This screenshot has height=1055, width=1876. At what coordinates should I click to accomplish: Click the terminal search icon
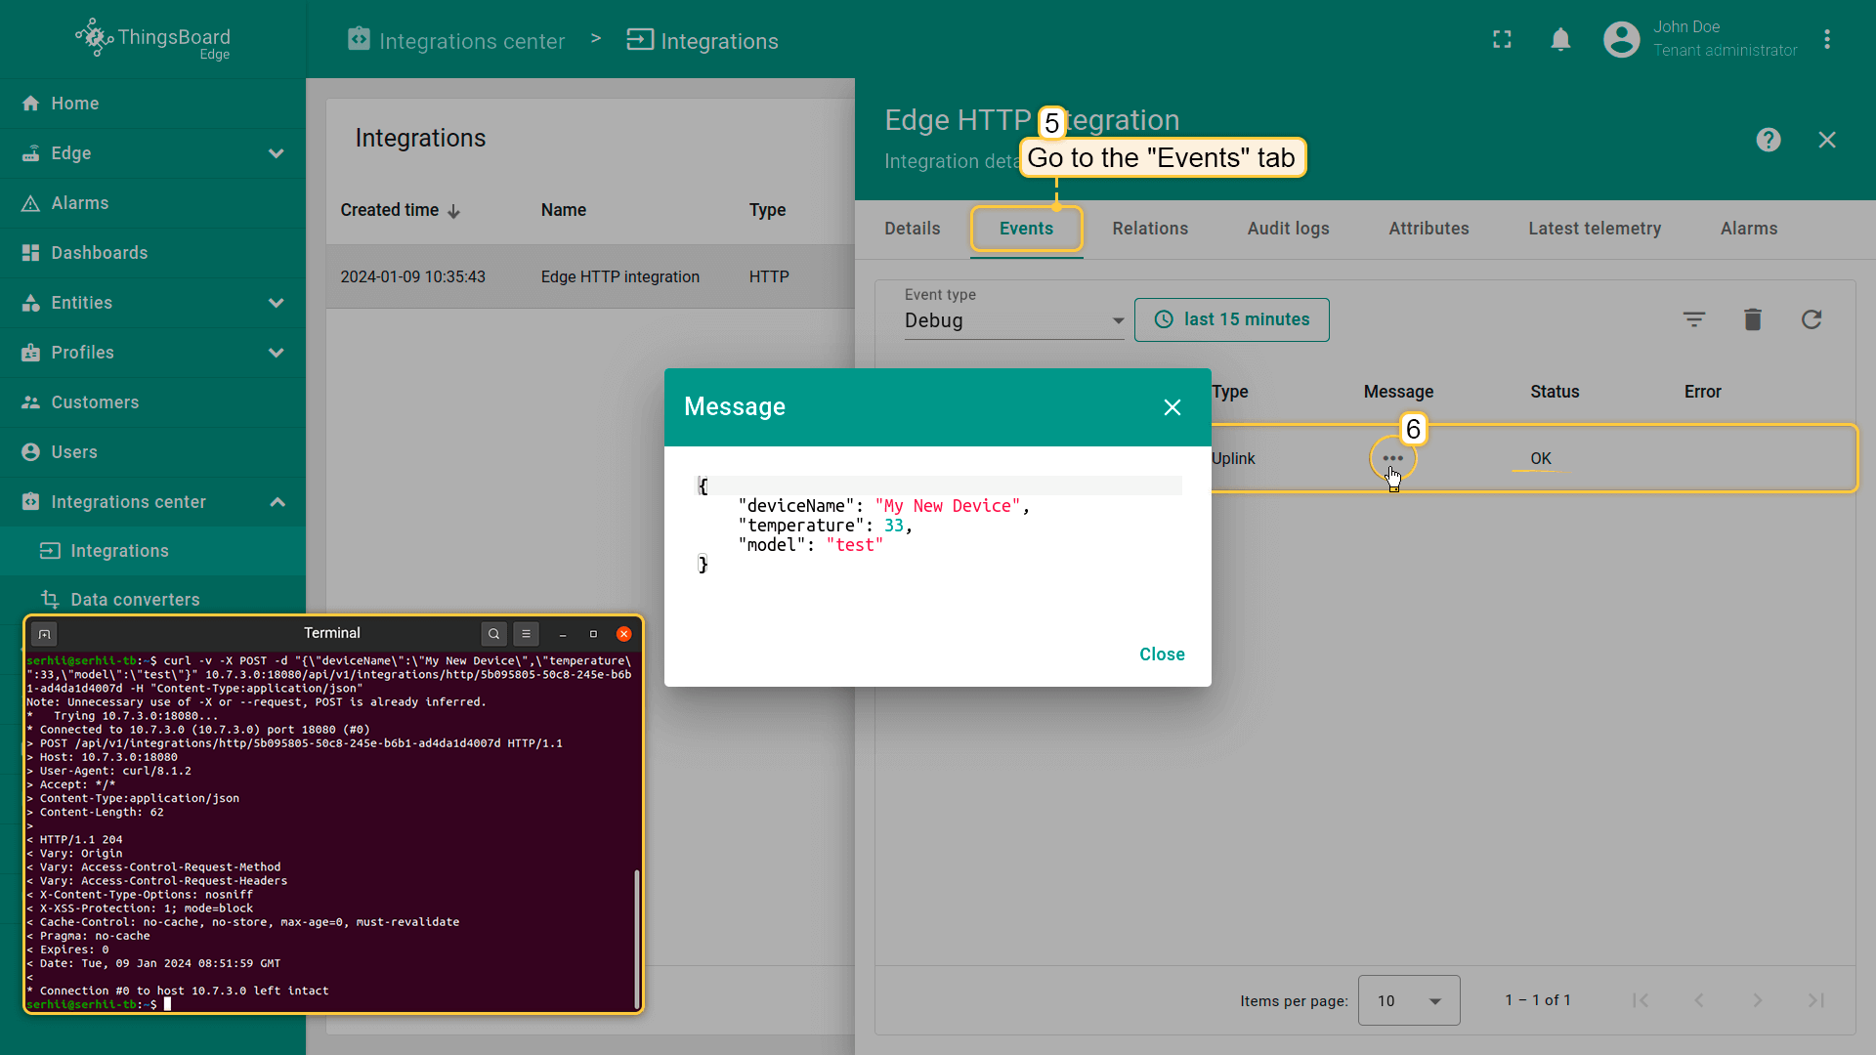tap(493, 634)
